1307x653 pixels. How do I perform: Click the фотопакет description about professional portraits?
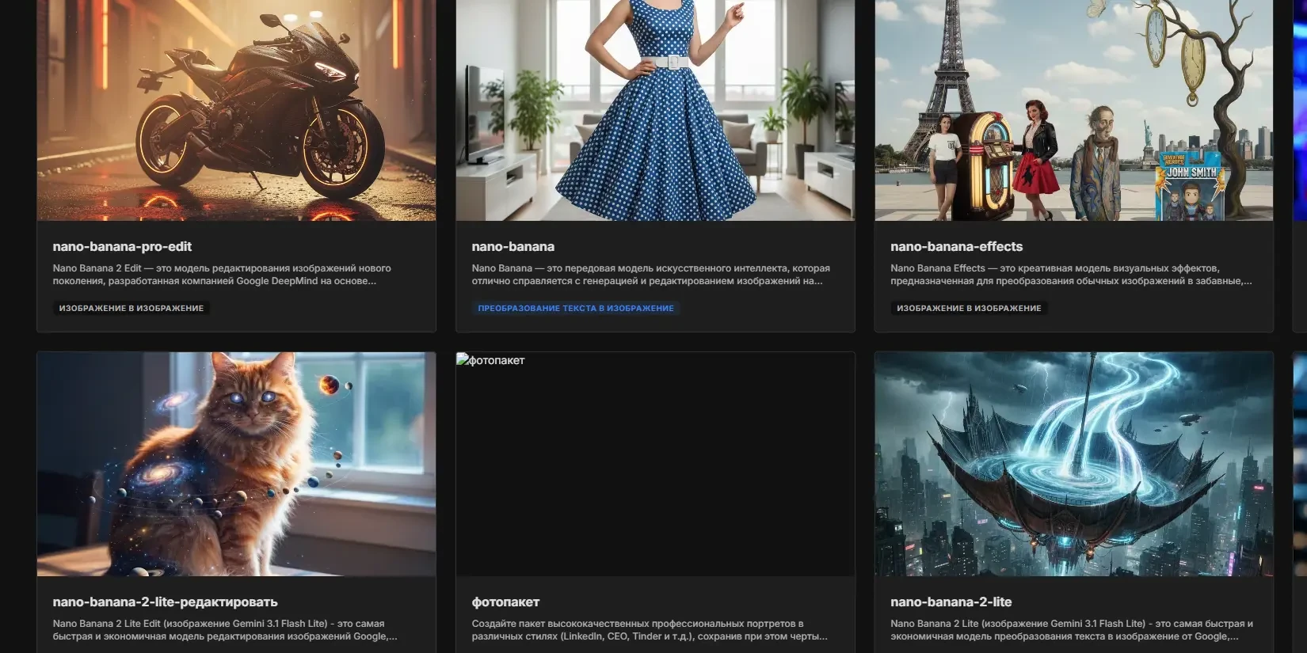click(x=650, y=630)
